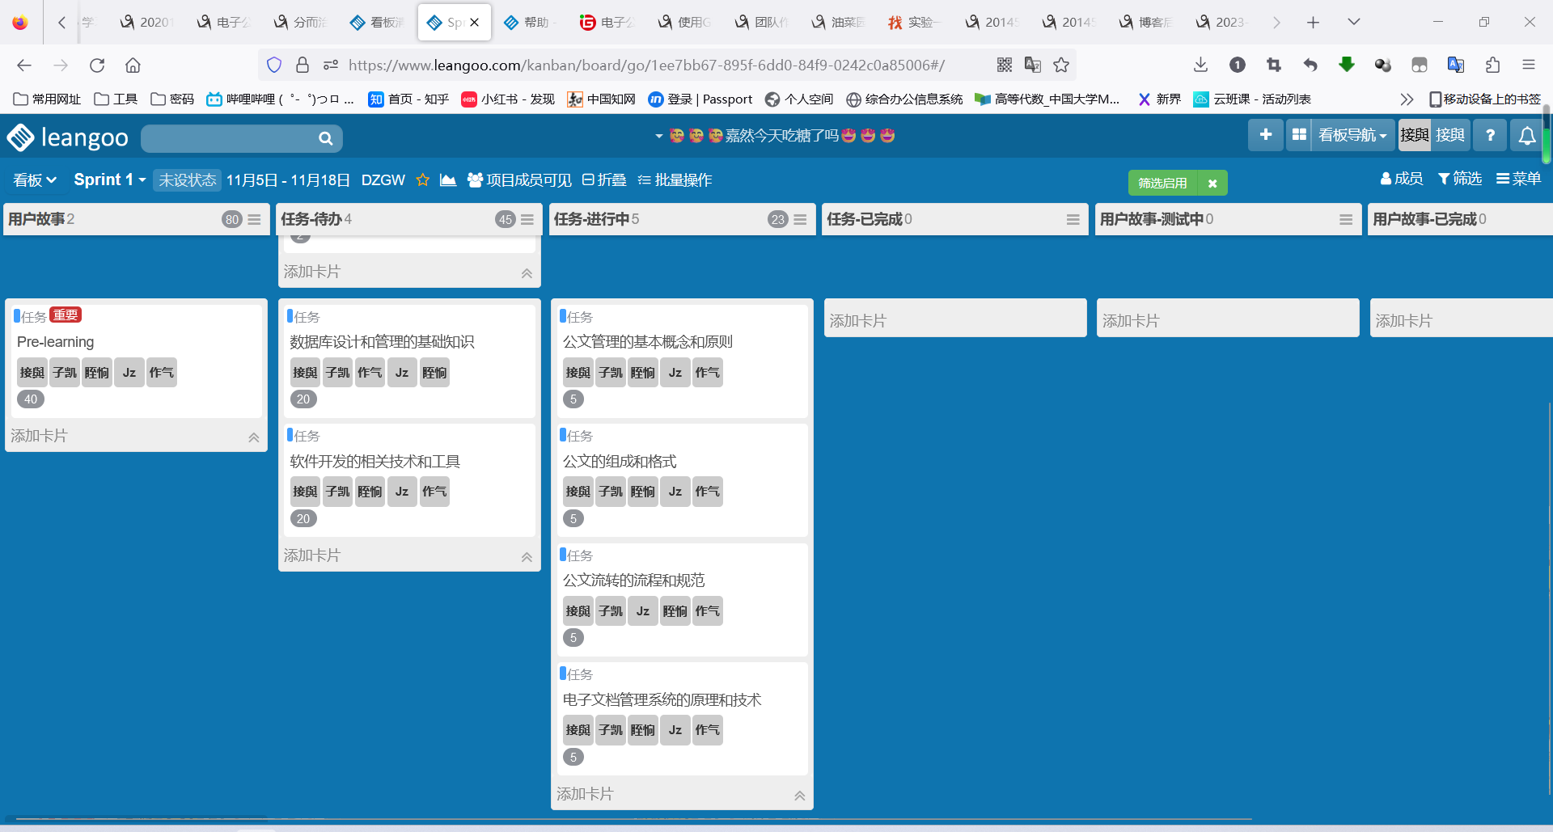The width and height of the screenshot is (1553, 832).
Task: Click the Firefox address bar URL
Action: coord(646,65)
